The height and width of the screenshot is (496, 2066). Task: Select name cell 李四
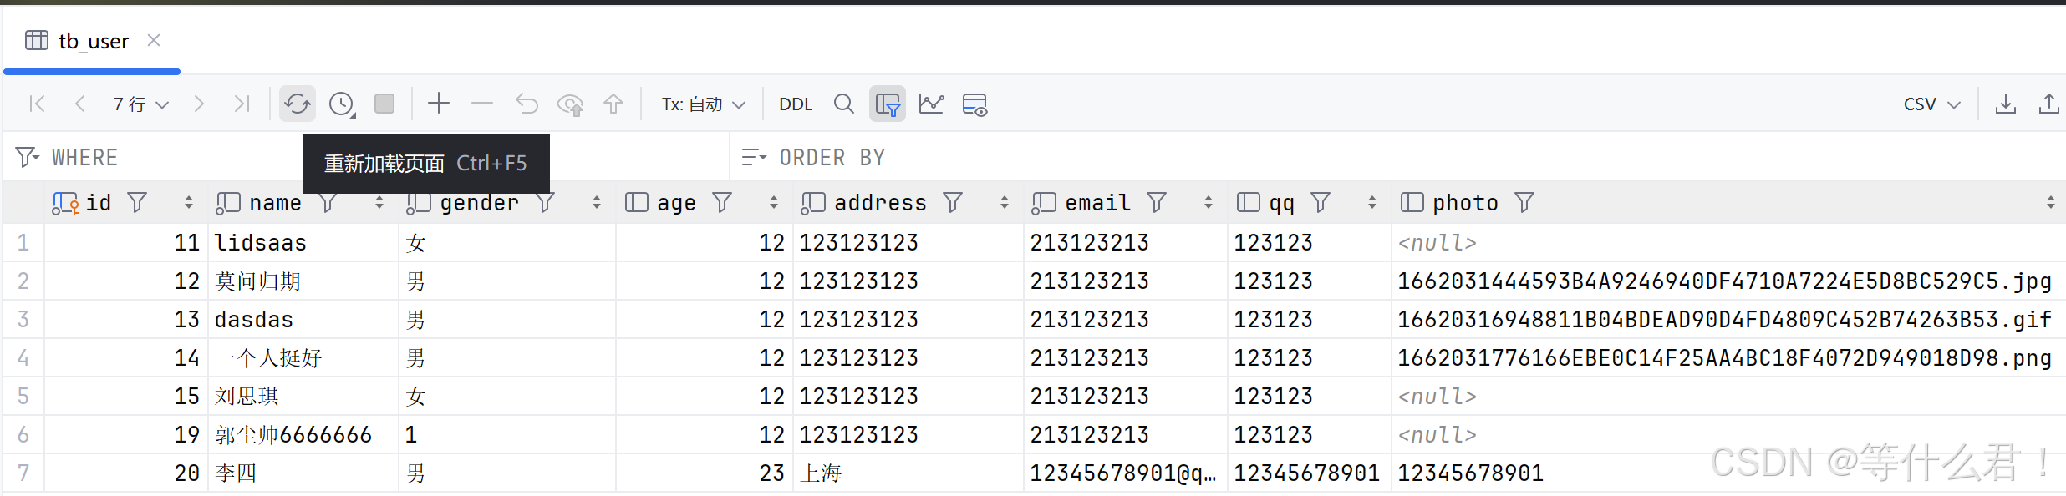coord(304,473)
